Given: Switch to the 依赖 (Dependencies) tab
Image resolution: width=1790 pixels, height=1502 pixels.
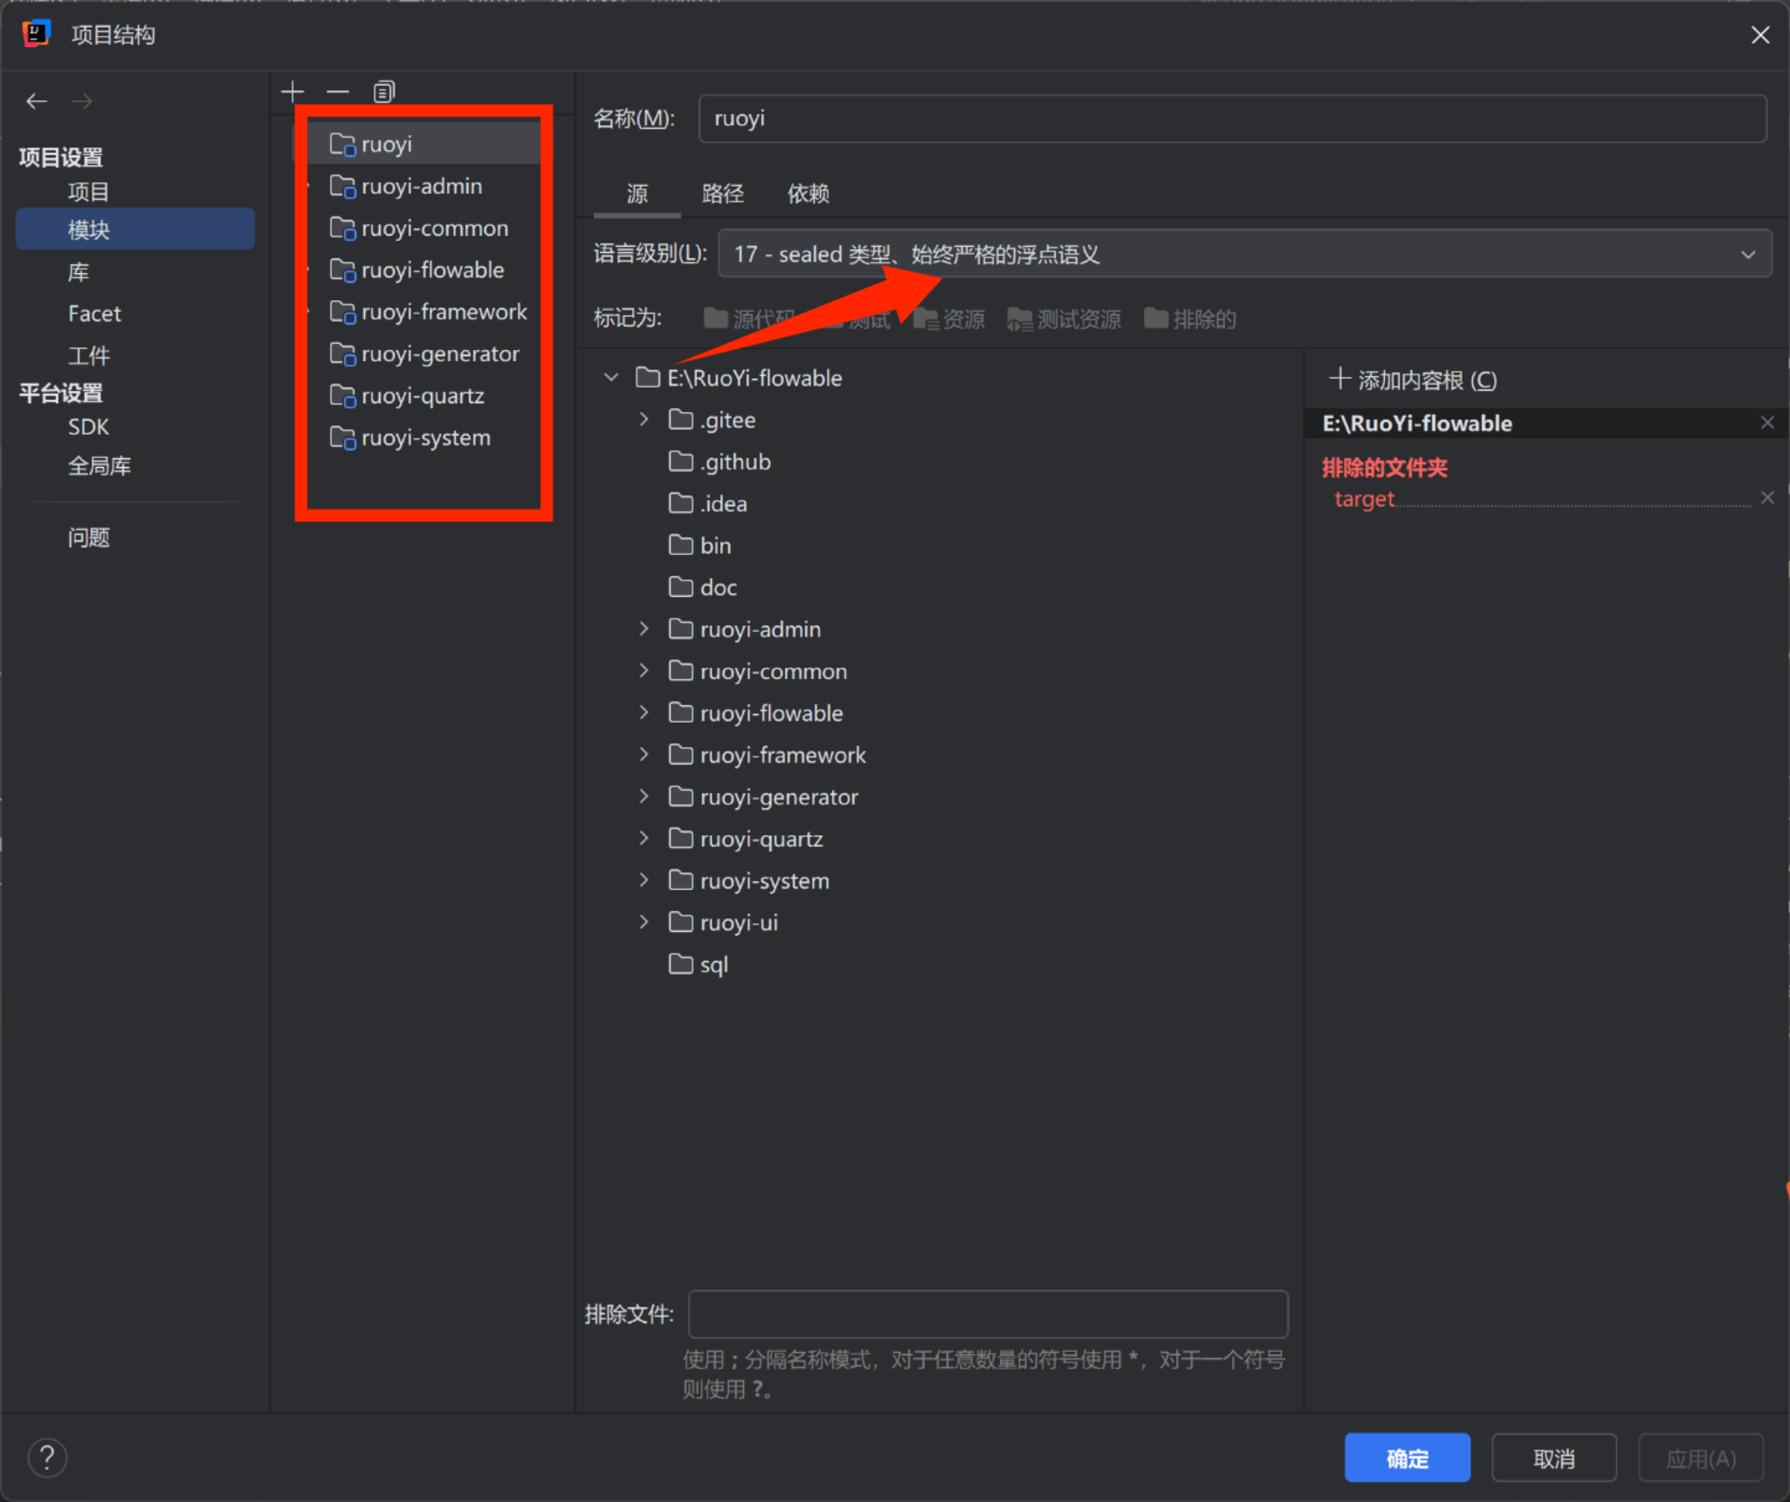Looking at the screenshot, I should (809, 194).
